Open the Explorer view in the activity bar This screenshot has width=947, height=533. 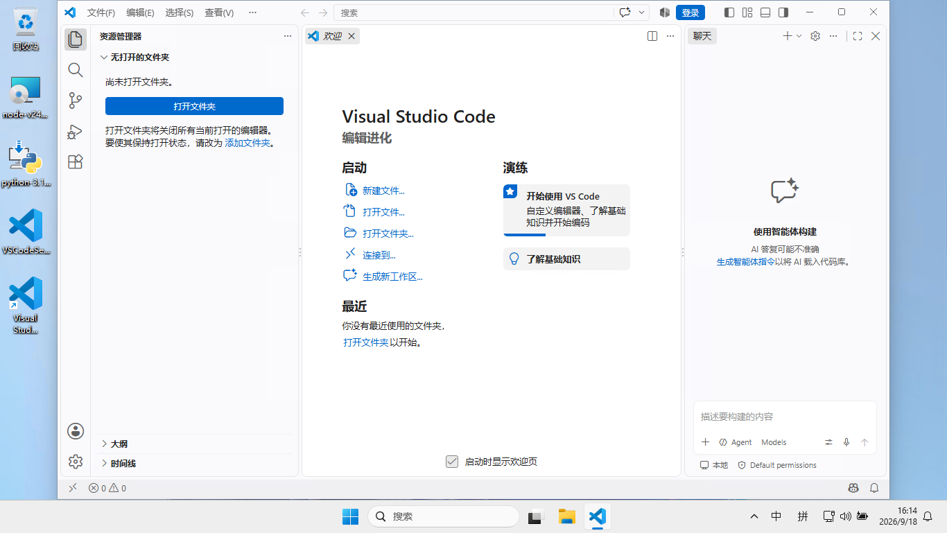(76, 40)
